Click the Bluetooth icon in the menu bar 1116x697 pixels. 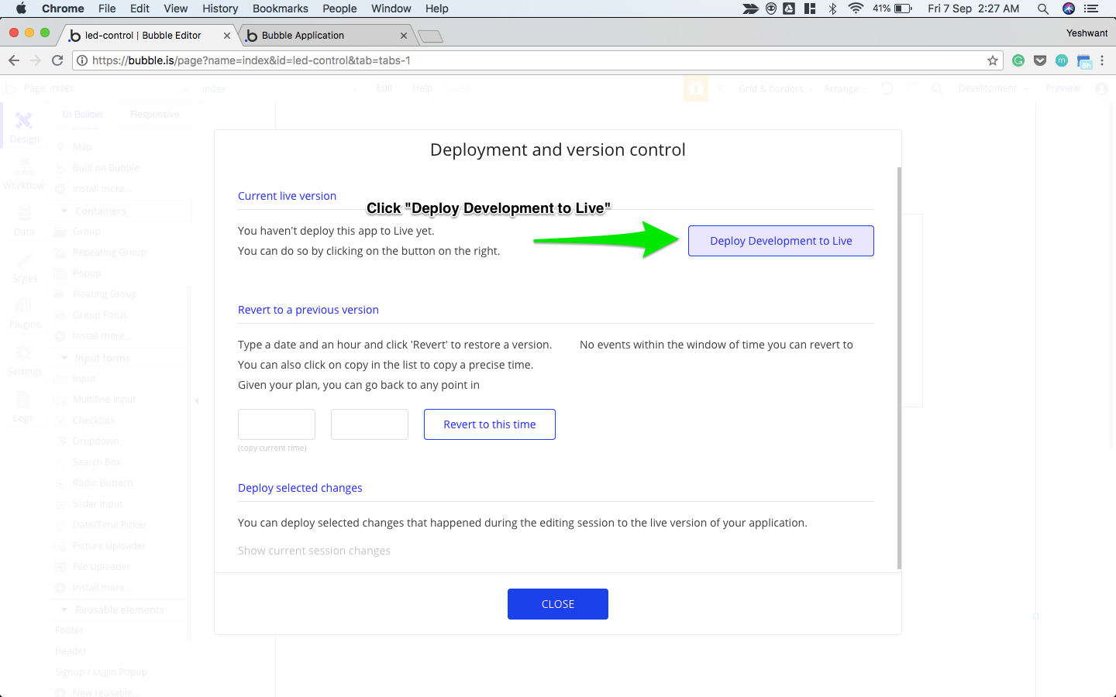833,9
